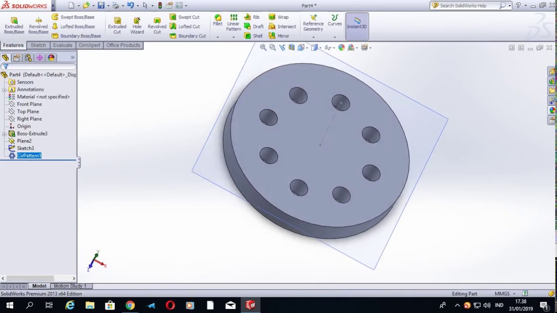Click the New document icon
557x313 pixels.
point(71,6)
